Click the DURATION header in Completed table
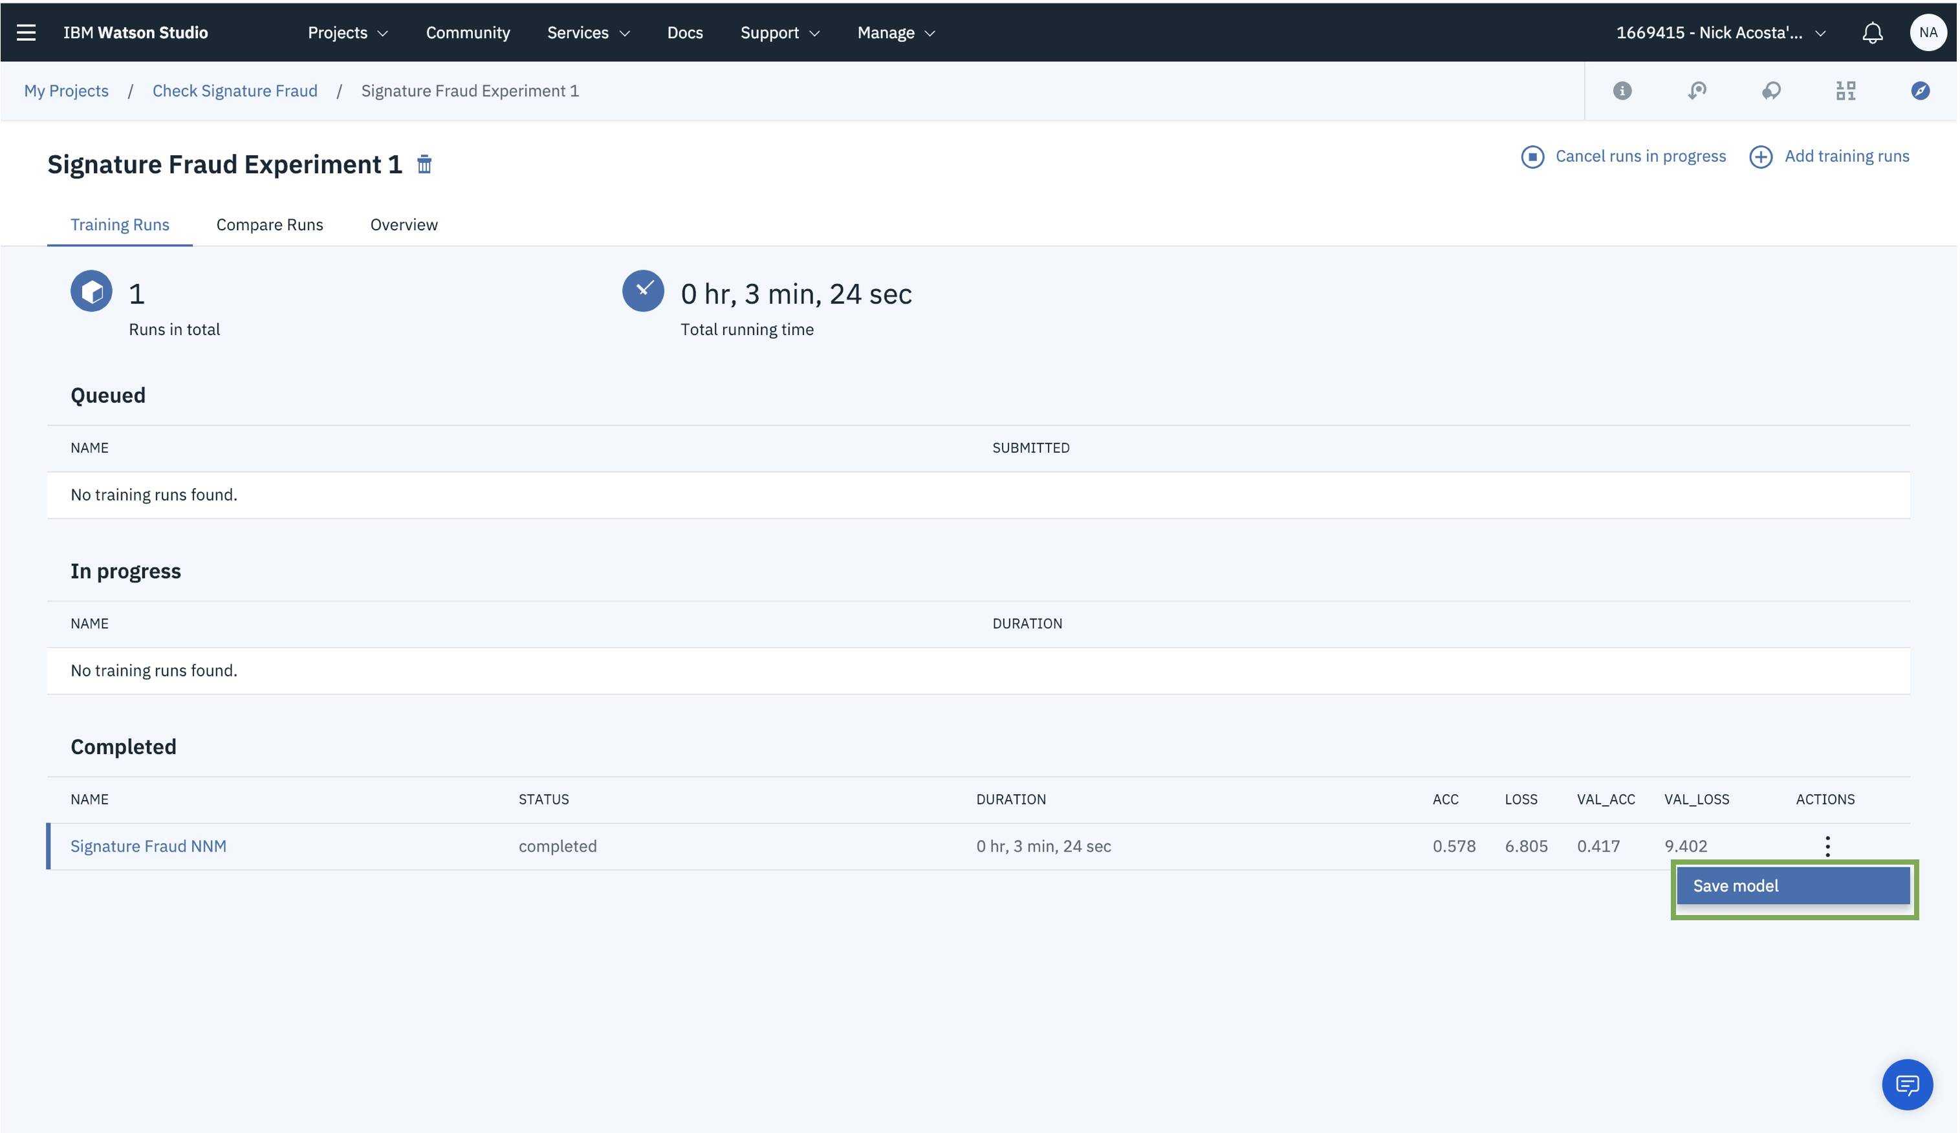 (1010, 799)
